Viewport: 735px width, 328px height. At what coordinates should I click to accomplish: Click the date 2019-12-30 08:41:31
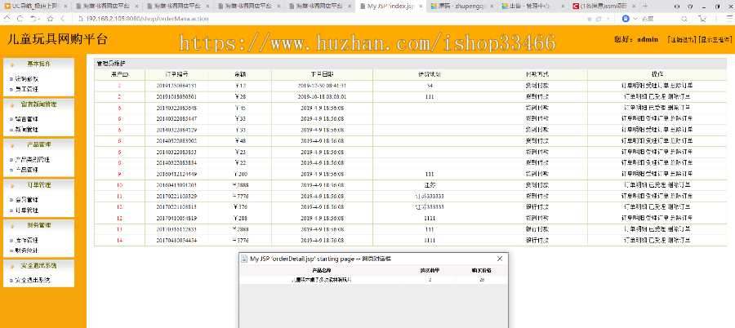tap(322, 86)
